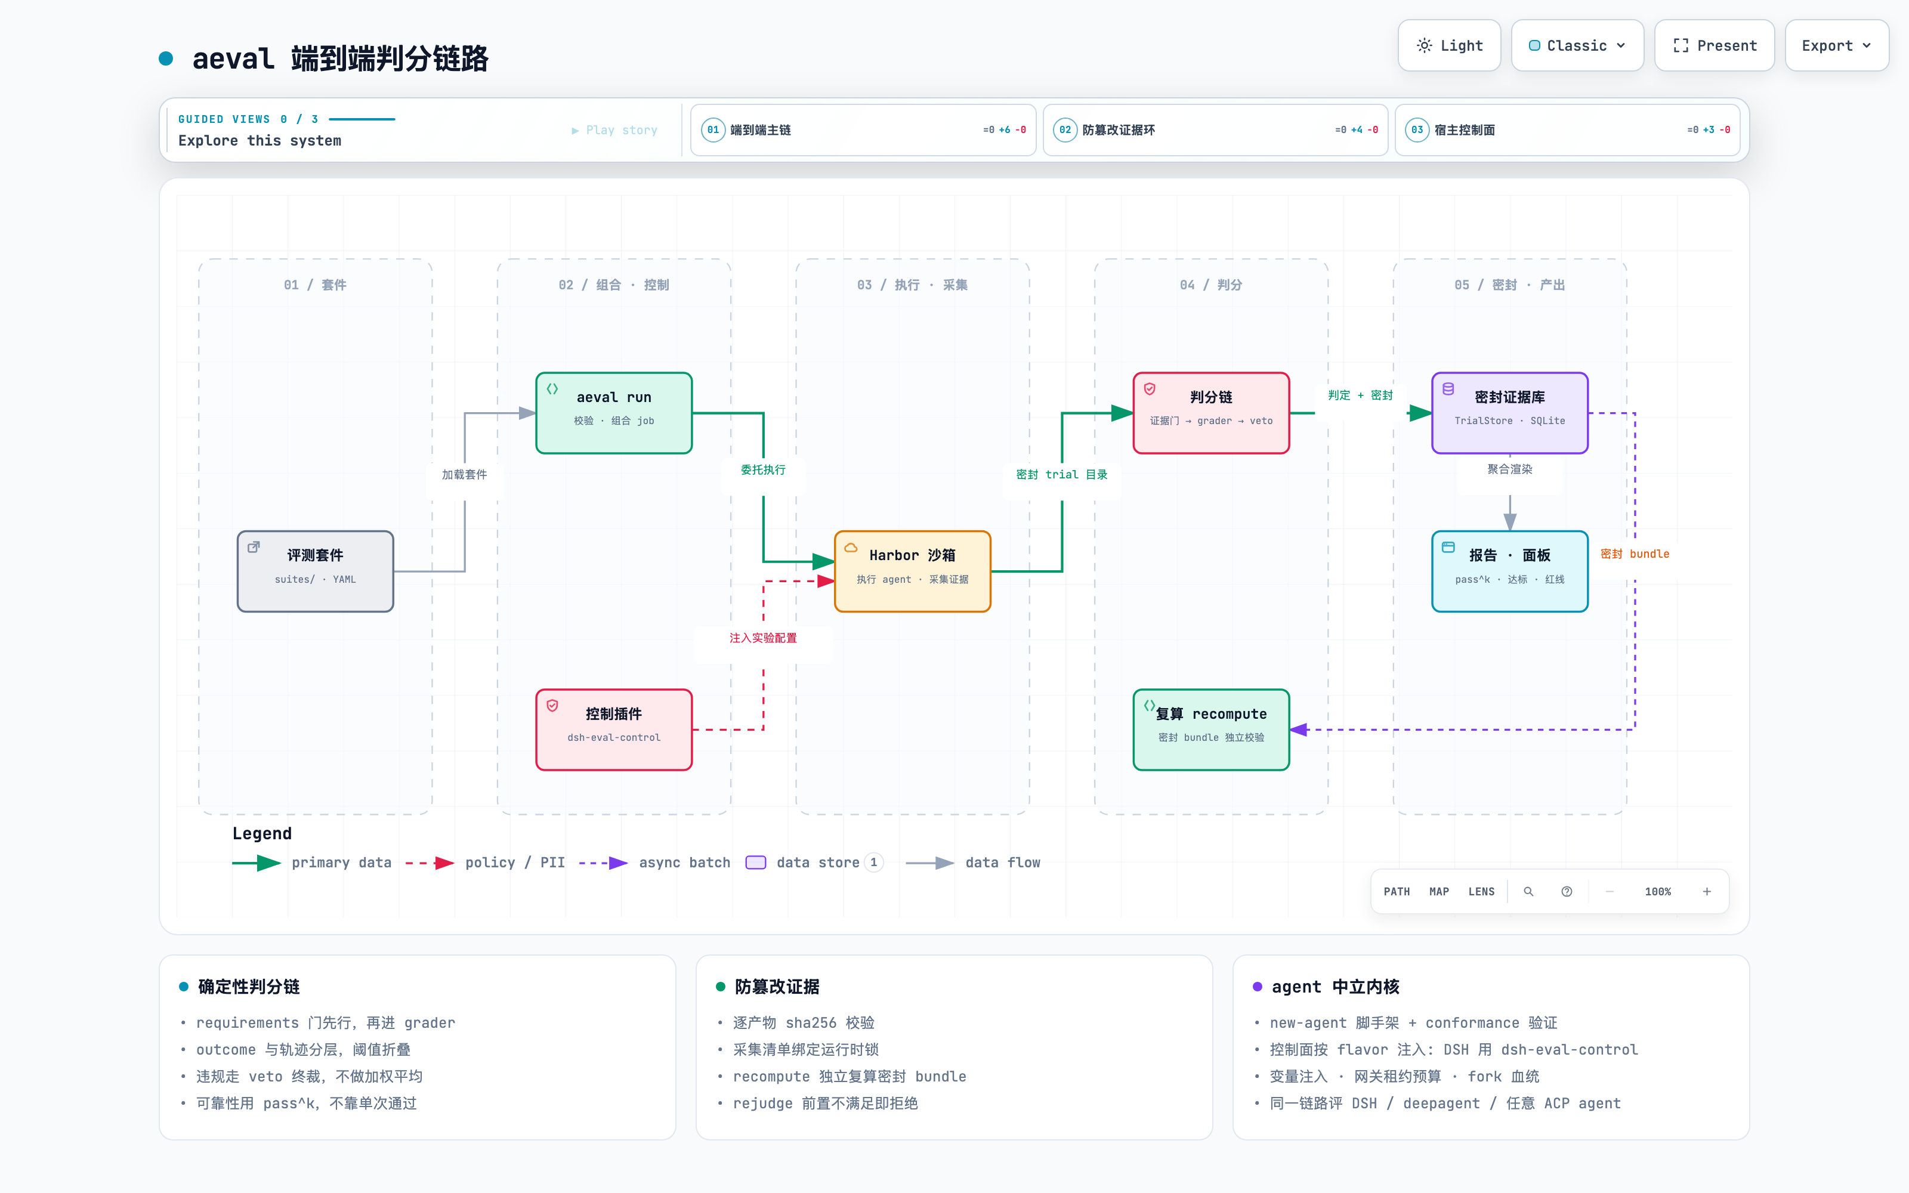This screenshot has height=1193, width=1909.
Task: Click the 确定性判分链 card title
Action: coord(249,987)
